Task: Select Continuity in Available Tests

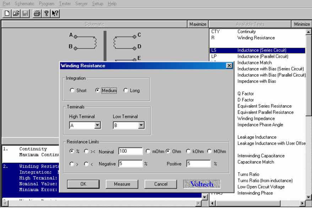Action: 246,32
